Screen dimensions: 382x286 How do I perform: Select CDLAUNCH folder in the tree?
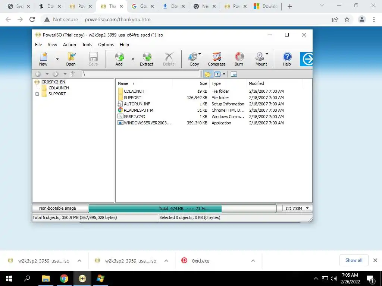click(59, 88)
